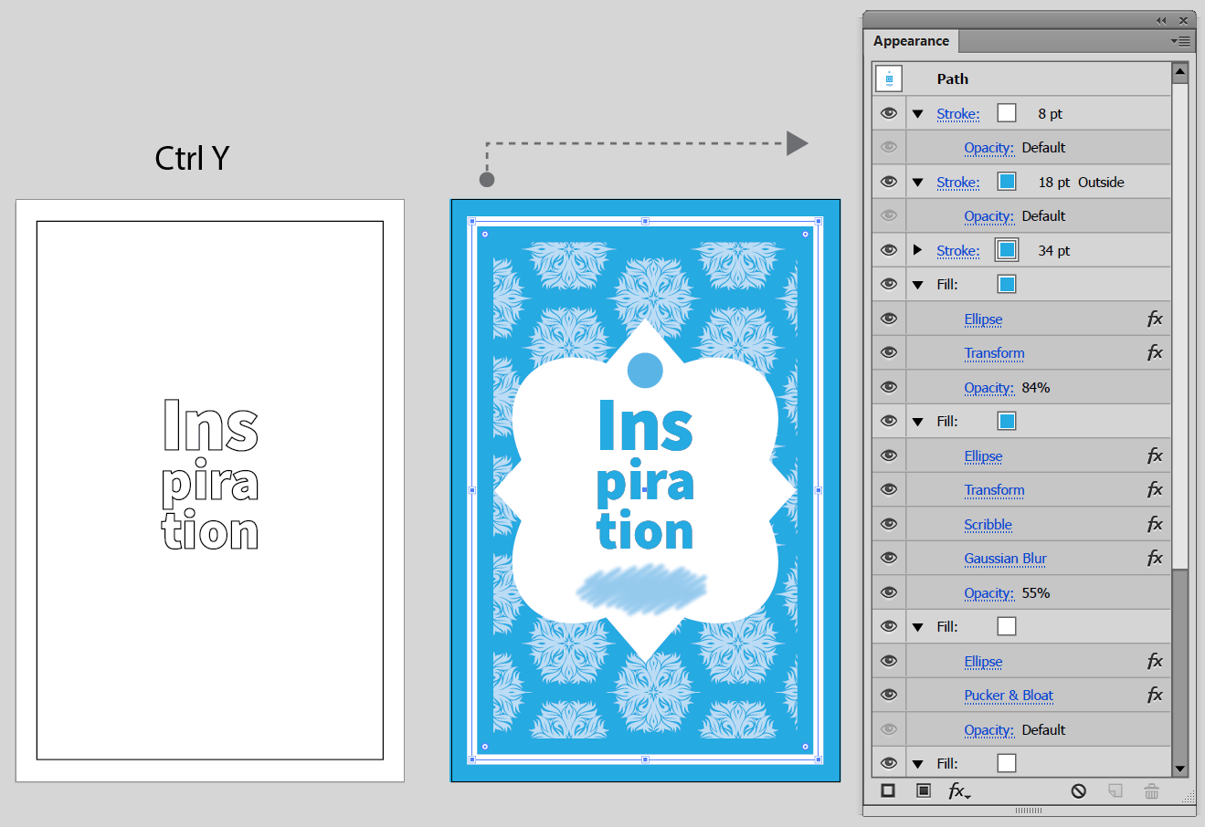Image resolution: width=1205 pixels, height=827 pixels.
Task: Hide the Pucker & Bloat effect
Action: [x=889, y=695]
